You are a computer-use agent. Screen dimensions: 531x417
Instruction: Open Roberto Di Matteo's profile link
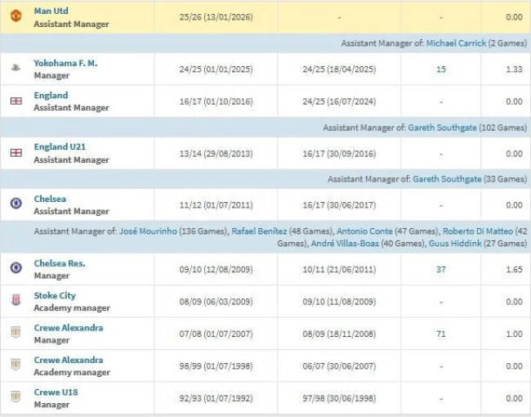click(478, 231)
